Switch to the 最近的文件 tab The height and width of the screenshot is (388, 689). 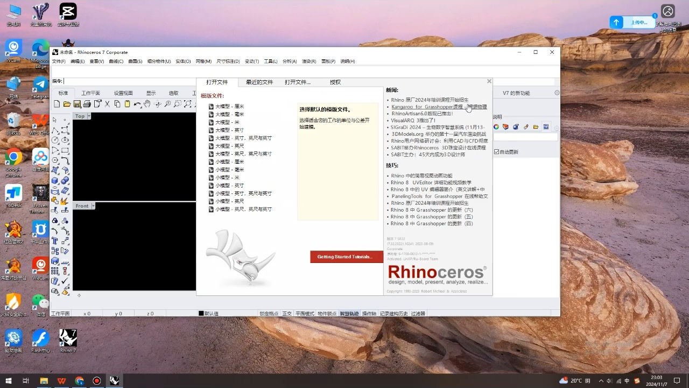pos(259,82)
